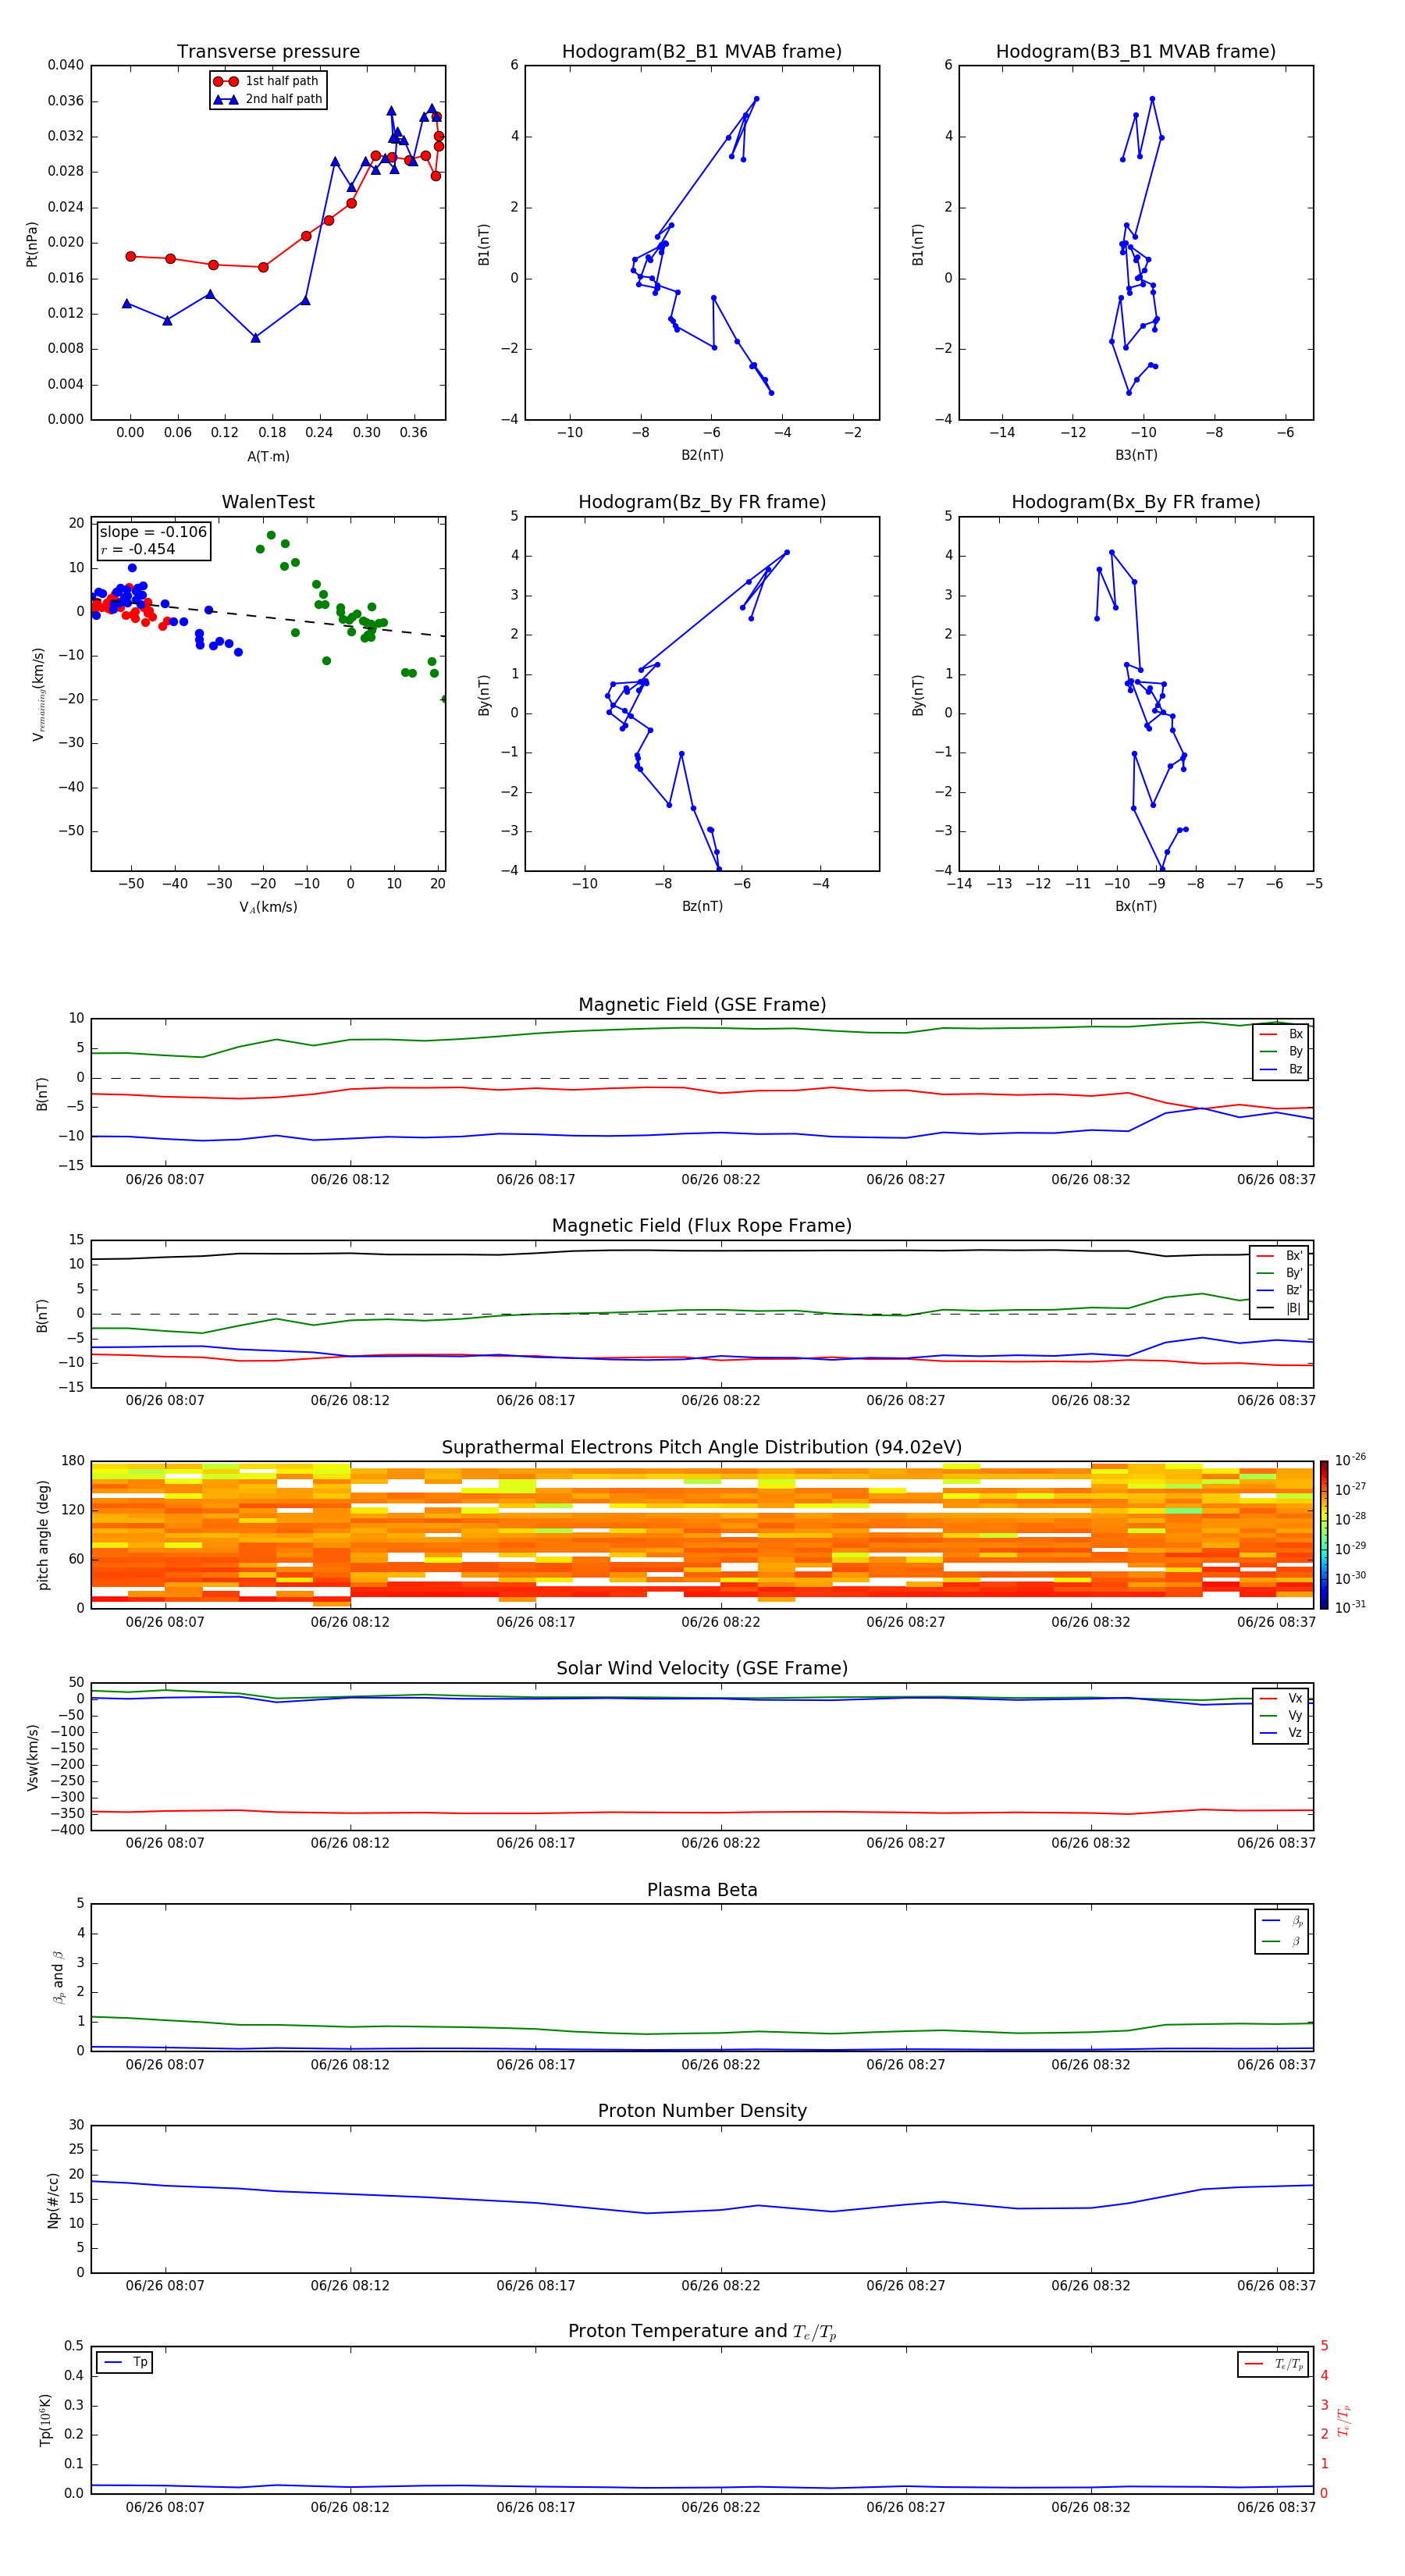Click 'Magnetic Field (GSE Frame)' title
Image resolution: width=1405 pixels, height=2576 pixels.
coord(702,1005)
